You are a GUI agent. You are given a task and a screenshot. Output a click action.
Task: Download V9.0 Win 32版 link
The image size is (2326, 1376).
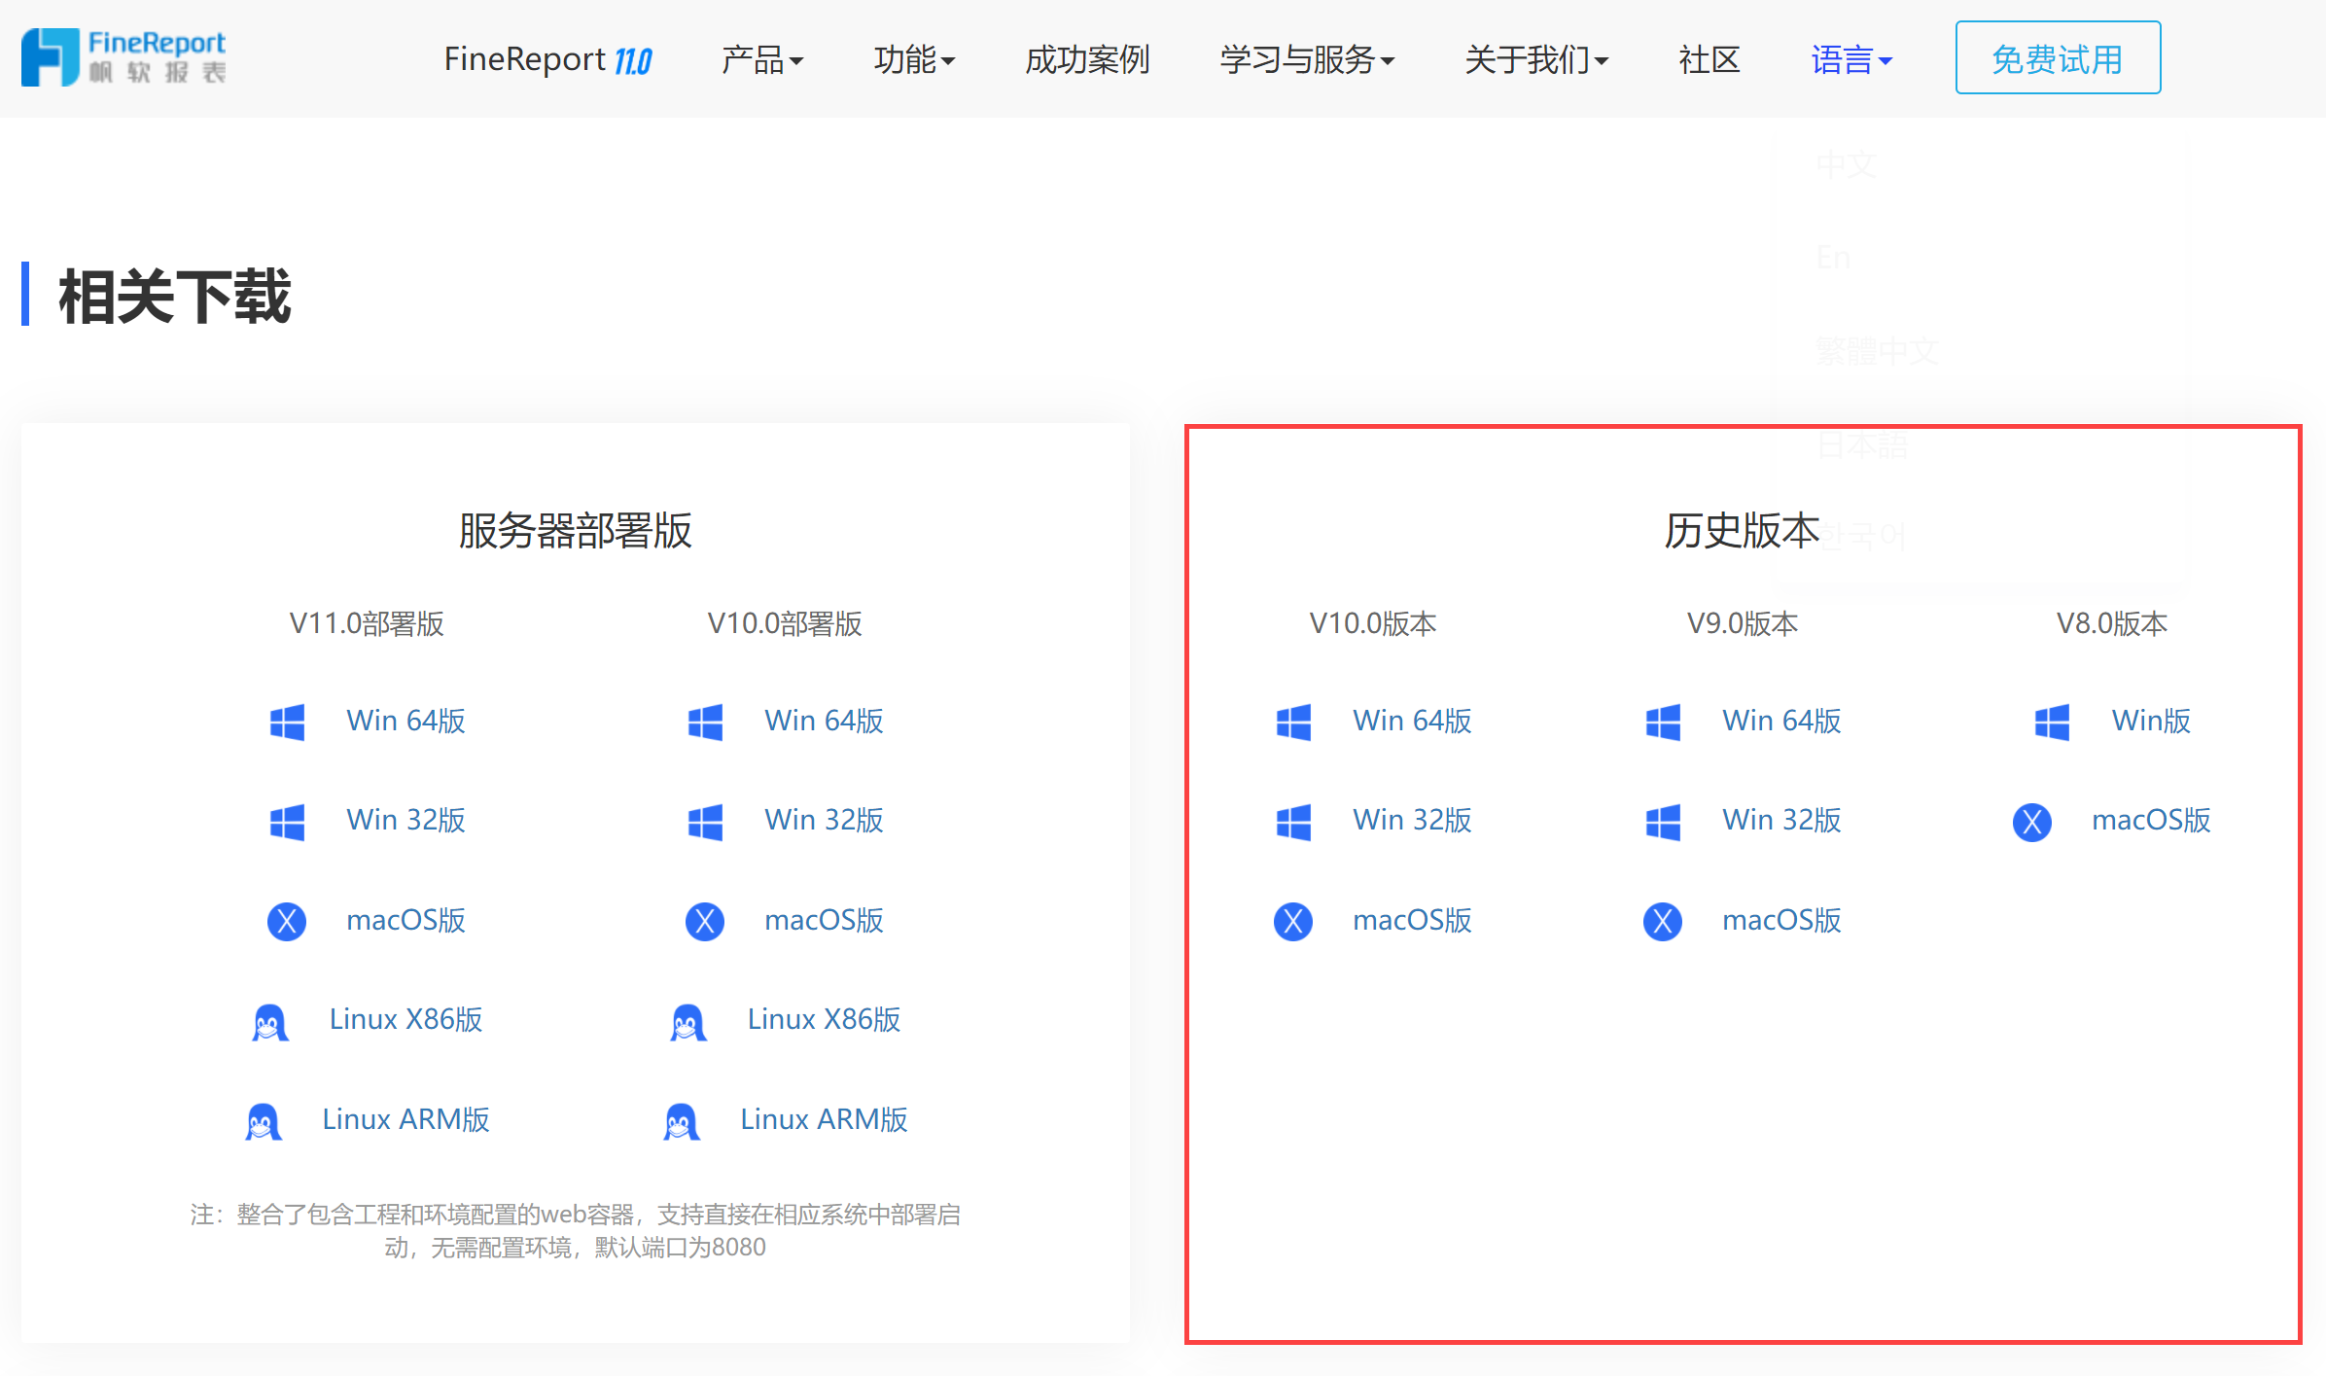[1781, 820]
